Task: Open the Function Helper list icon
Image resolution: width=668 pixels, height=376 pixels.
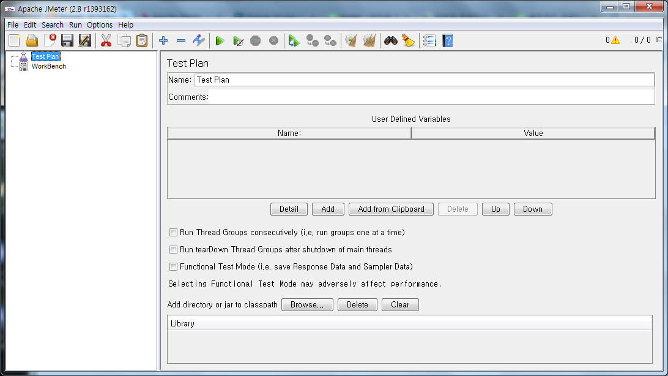Action: 429,40
